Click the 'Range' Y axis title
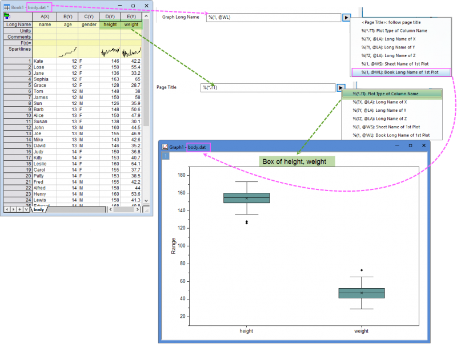Screen dimensions: 457x344 [174, 246]
